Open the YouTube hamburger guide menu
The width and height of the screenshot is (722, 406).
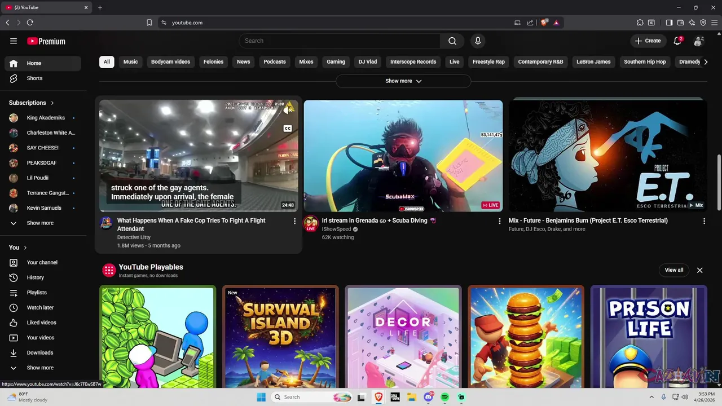click(x=14, y=41)
